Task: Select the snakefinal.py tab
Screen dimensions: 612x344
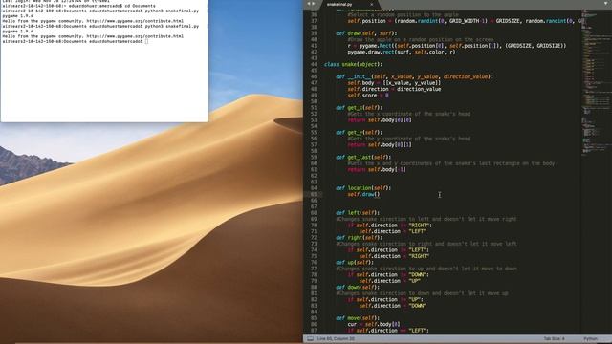Action: pos(339,4)
